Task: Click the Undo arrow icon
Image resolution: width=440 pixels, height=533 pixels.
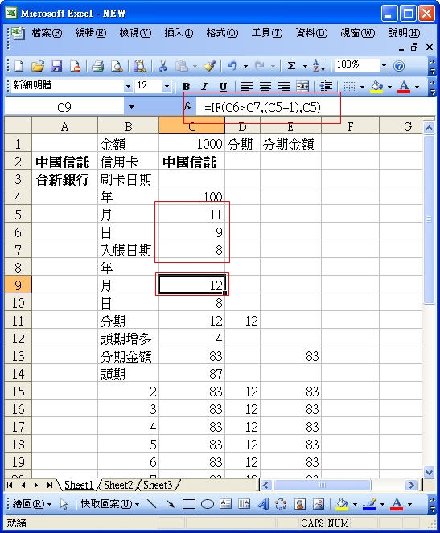Action: pyautogui.click(x=232, y=66)
